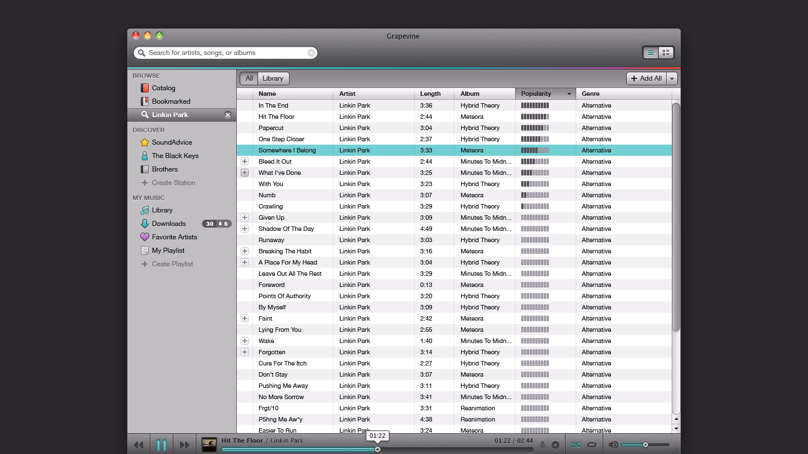808x454 pixels.
Task: Click the Bookmarked sidebar icon
Action: point(145,101)
